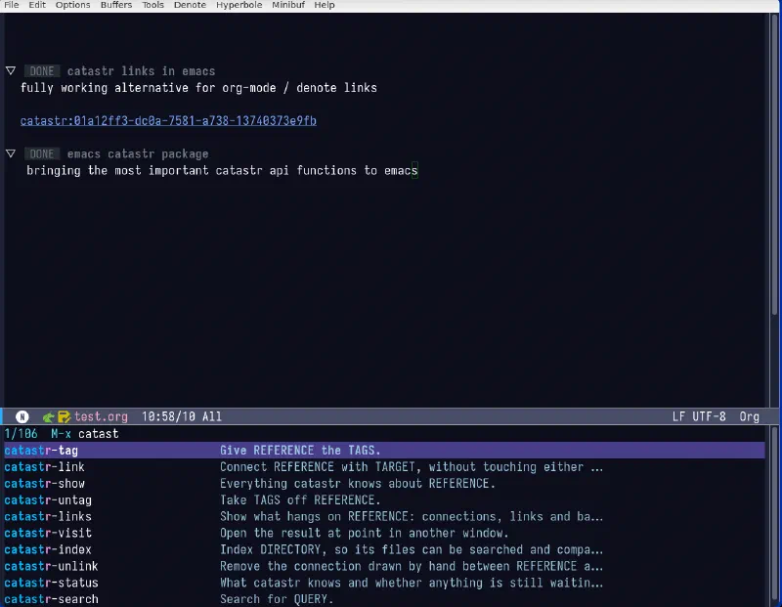Open the Help menu
The image size is (782, 607).
click(325, 5)
